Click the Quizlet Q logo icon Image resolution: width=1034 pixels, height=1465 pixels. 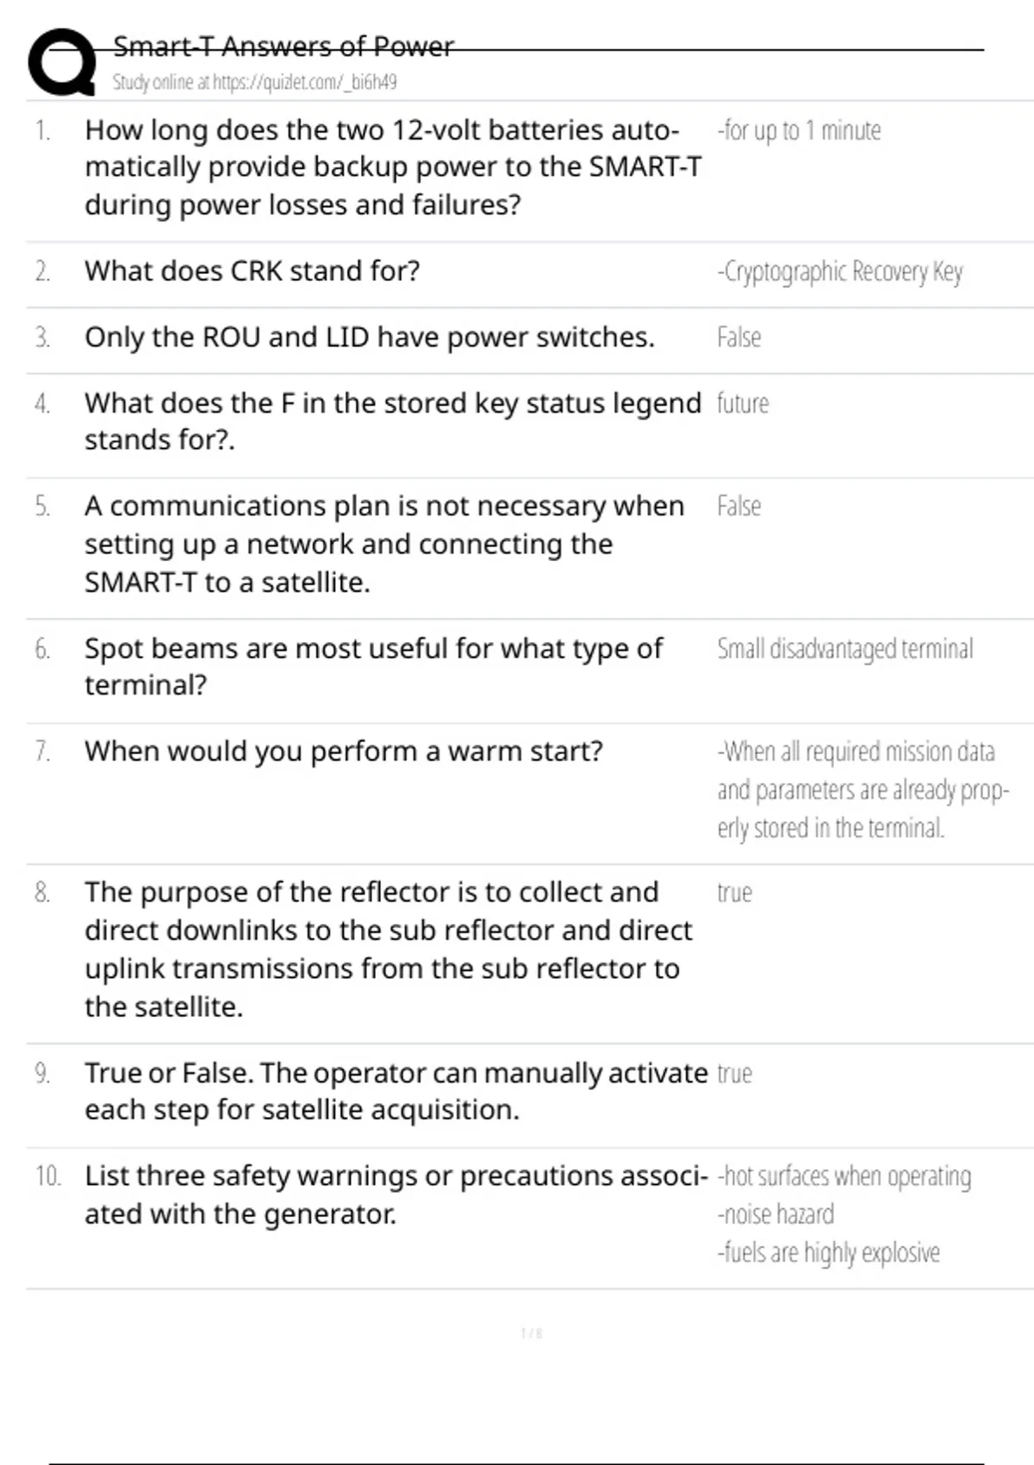click(61, 61)
